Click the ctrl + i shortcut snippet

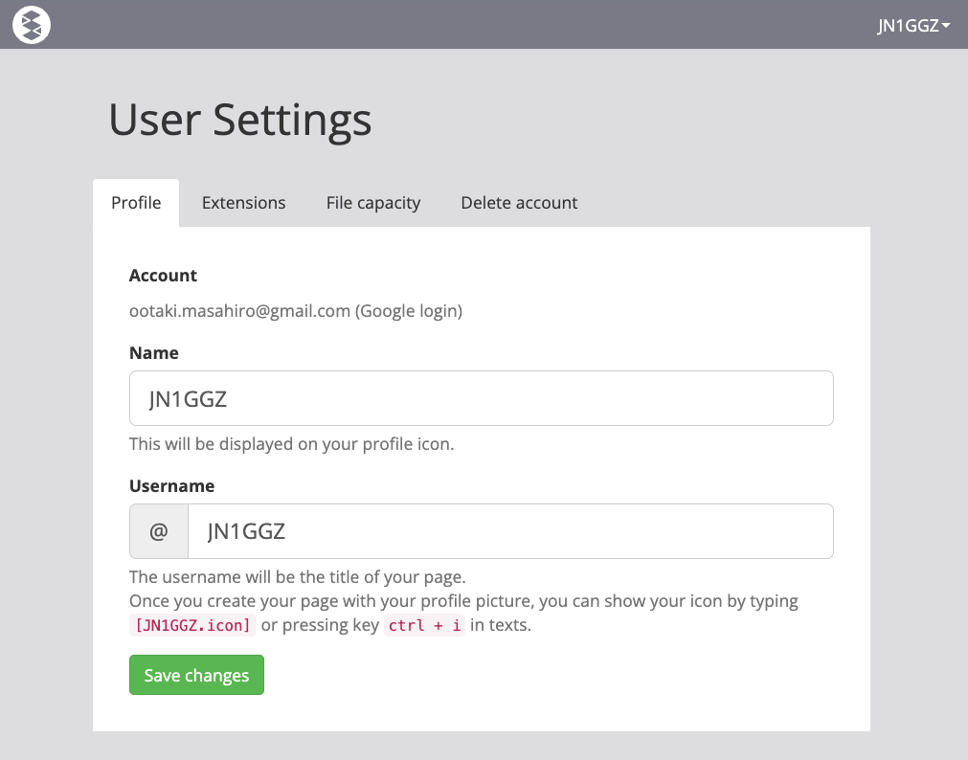click(x=424, y=626)
